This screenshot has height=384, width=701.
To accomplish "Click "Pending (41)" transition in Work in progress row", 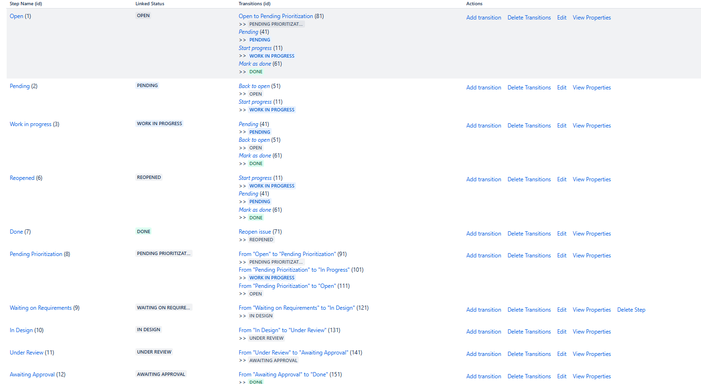I will tap(248, 124).
